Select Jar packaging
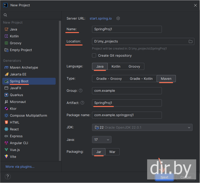200x183 pixels. tap(99, 152)
